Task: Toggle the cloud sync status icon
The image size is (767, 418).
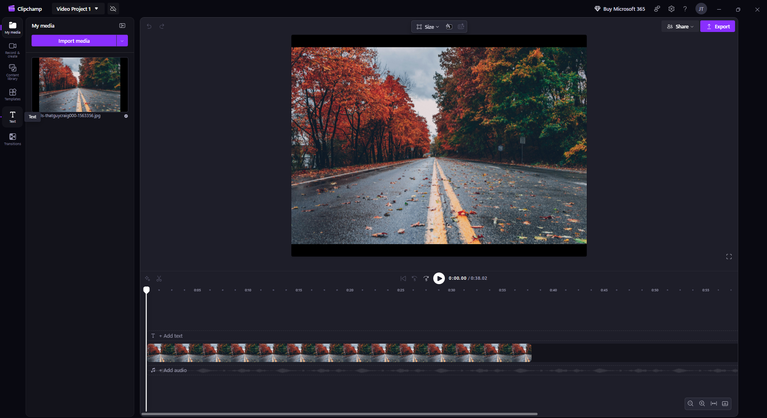Action: tap(113, 9)
